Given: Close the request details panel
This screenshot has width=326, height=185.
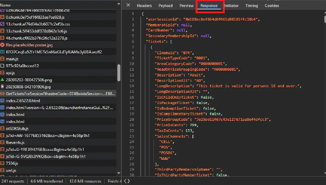Looking at the screenshot, I should tap(128, 5).
